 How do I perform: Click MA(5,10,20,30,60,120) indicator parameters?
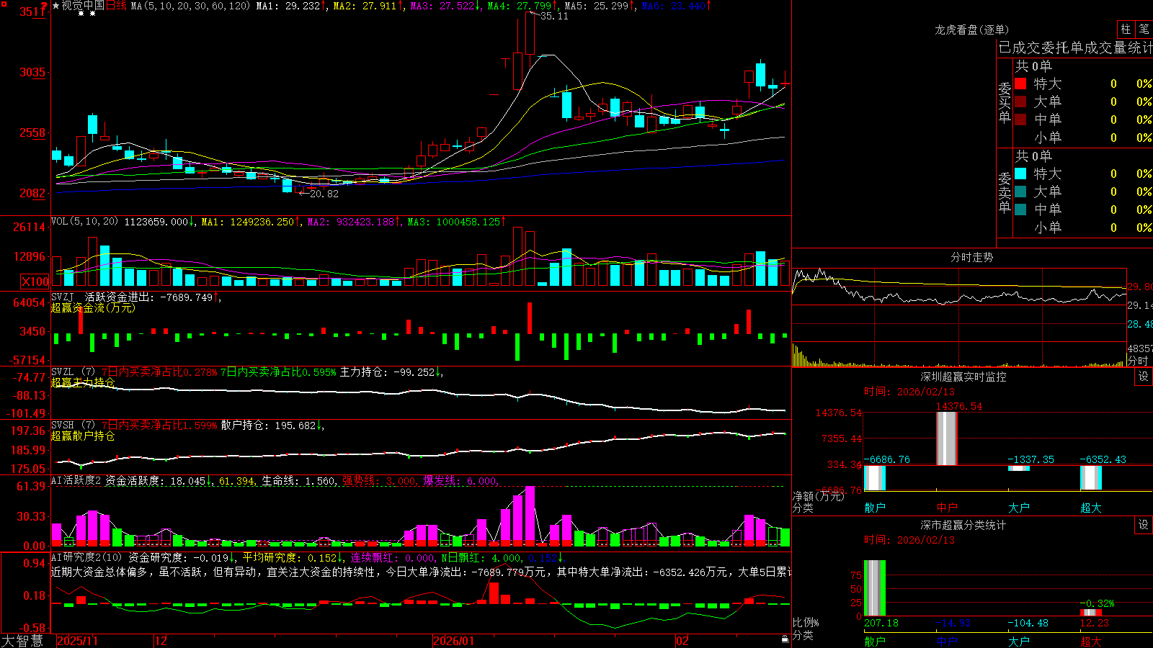[190, 6]
